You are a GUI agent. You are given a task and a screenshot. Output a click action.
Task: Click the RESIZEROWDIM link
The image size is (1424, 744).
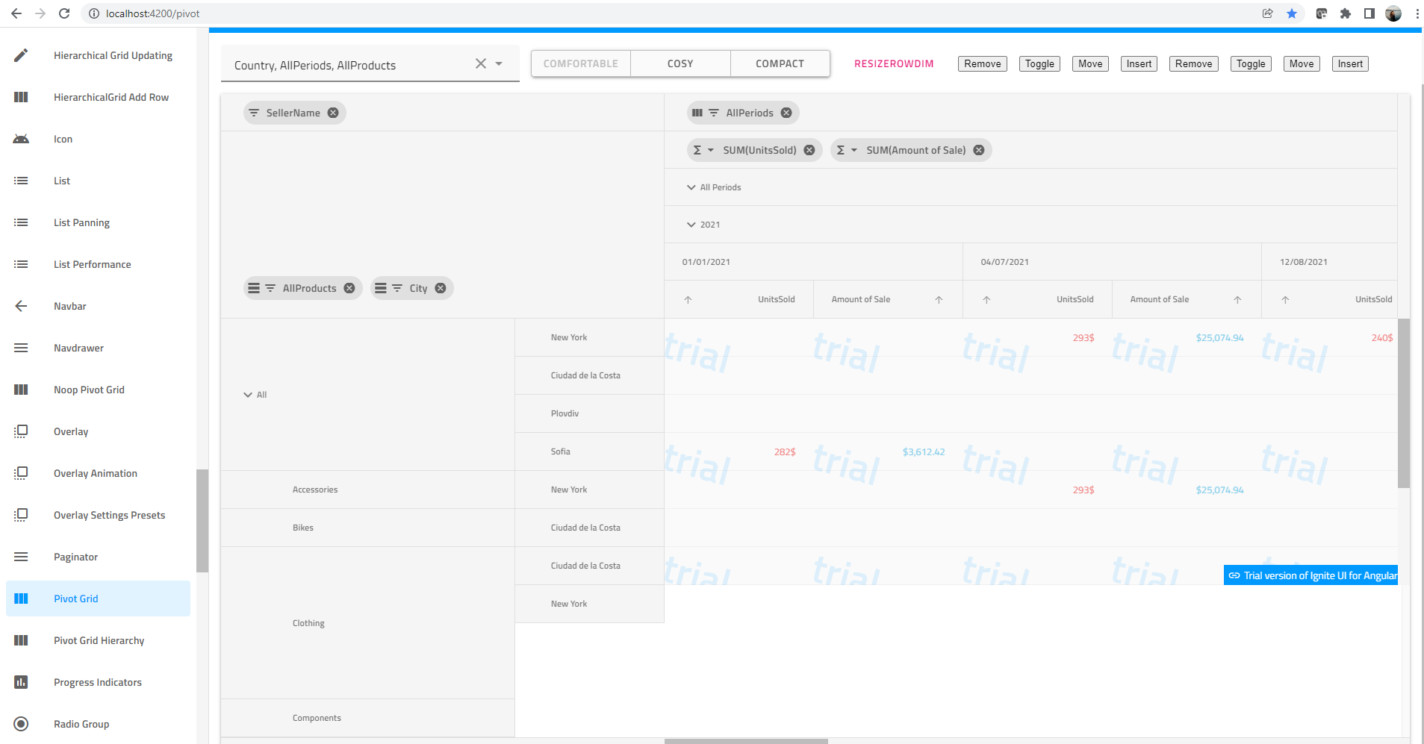894,63
